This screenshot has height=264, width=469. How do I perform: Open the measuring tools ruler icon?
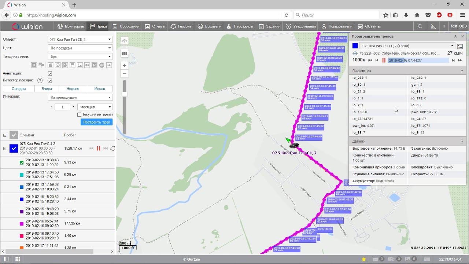pyautogui.click(x=433, y=26)
